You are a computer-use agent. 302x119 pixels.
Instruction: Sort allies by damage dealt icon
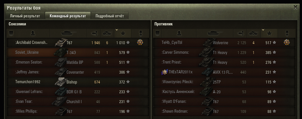[x=94, y=33]
